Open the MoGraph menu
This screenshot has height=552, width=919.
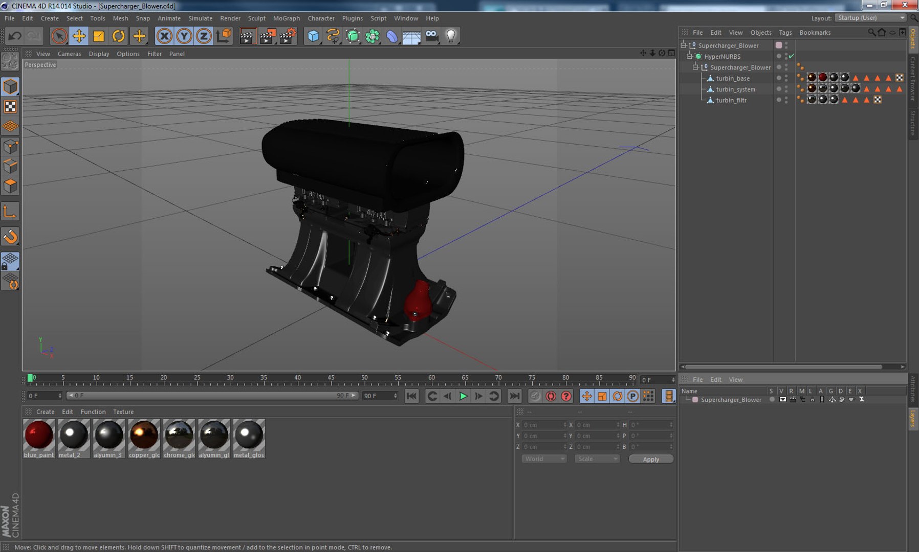(x=287, y=18)
